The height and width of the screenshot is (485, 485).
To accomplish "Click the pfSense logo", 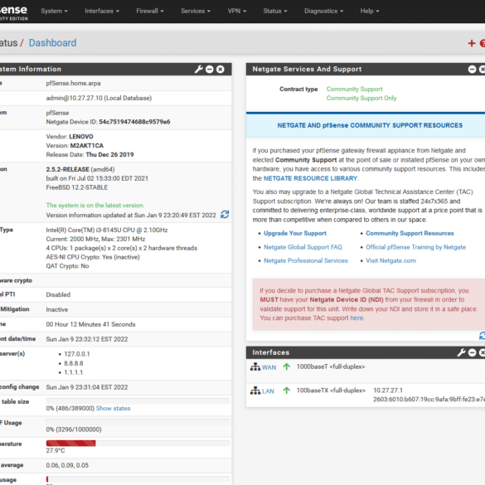I will (13, 12).
